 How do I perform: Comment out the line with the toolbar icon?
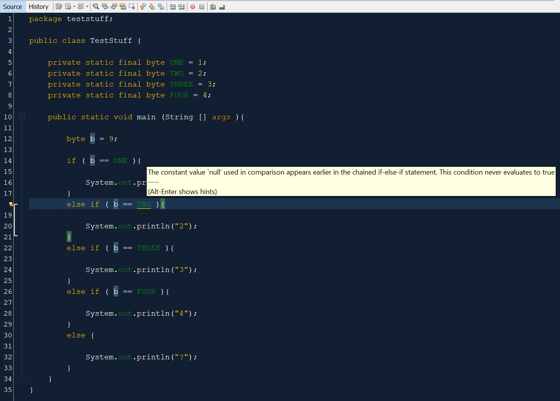coord(213,7)
